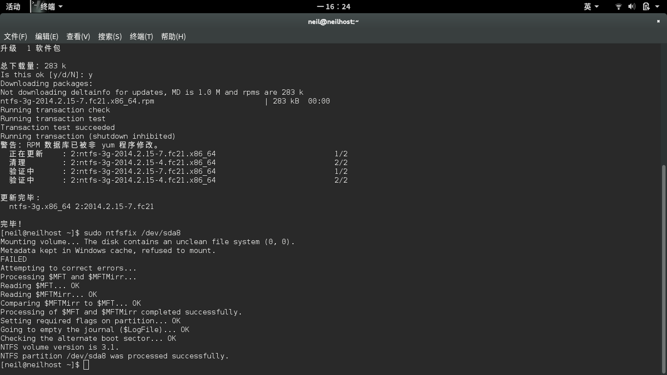Open the 活动 (Activities) overview
Image resolution: width=667 pixels, height=375 pixels.
pos(13,6)
